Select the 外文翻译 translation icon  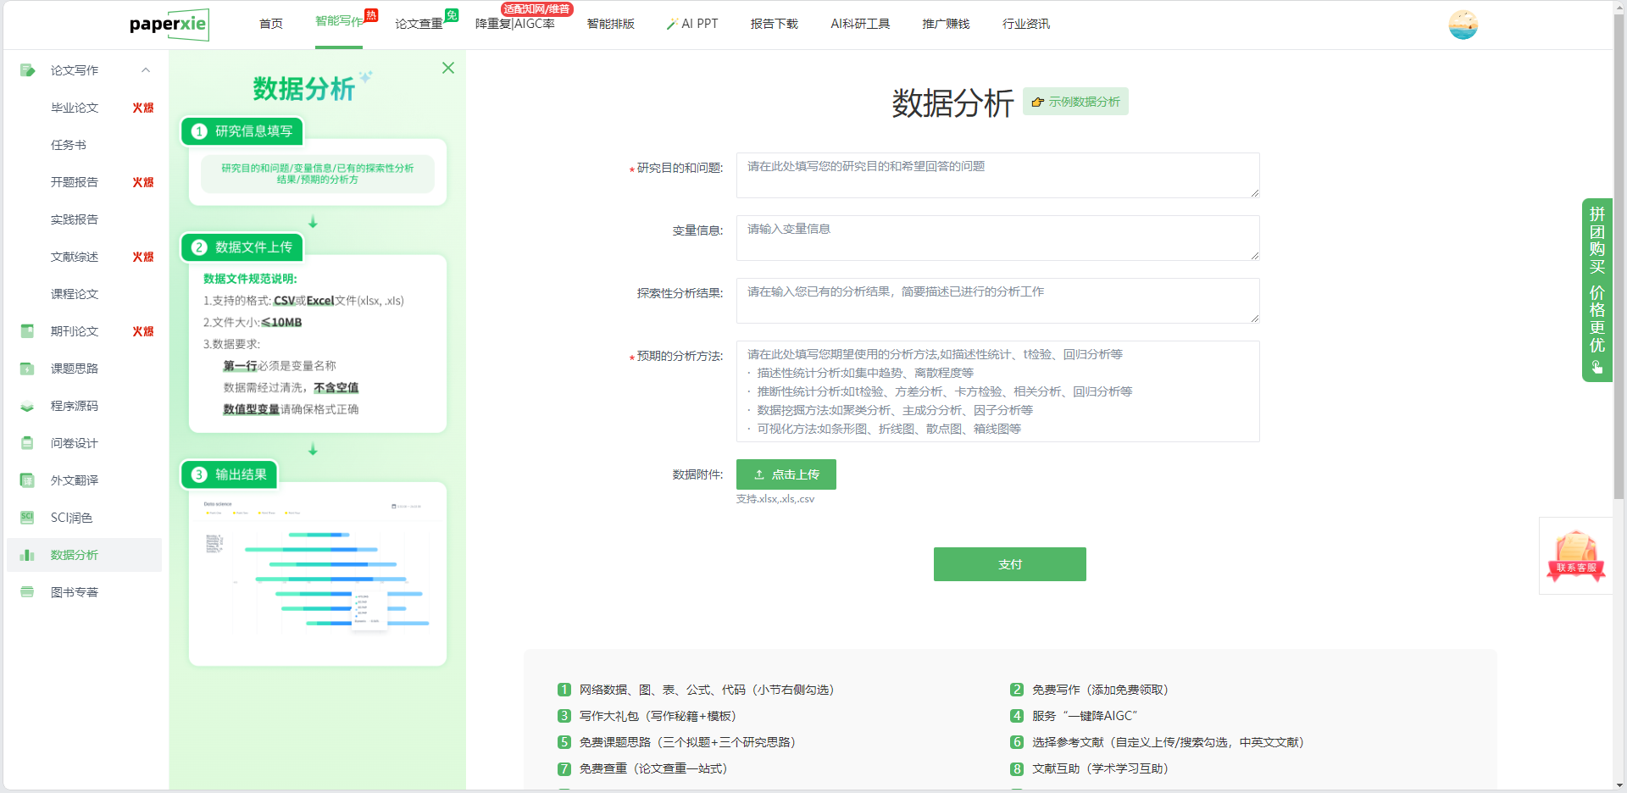point(26,480)
